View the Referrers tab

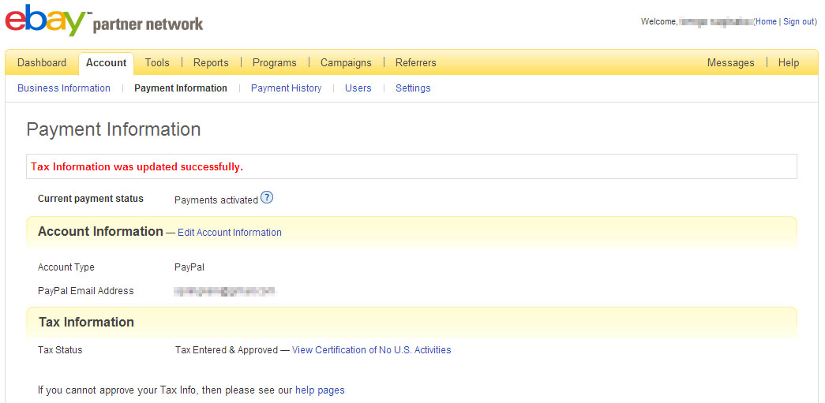pyautogui.click(x=415, y=63)
